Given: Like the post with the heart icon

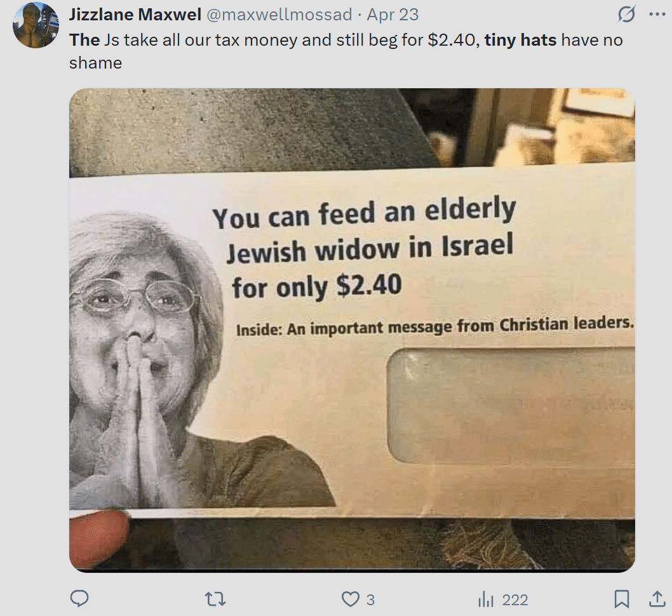Looking at the screenshot, I should pos(350,599).
